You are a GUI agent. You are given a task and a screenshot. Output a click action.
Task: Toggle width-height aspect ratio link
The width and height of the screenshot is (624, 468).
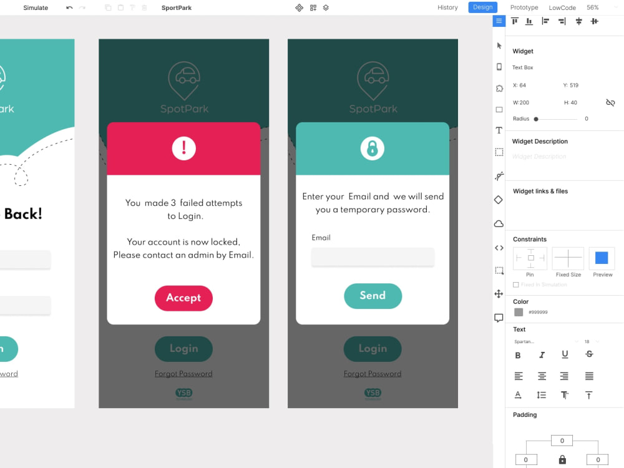point(610,103)
